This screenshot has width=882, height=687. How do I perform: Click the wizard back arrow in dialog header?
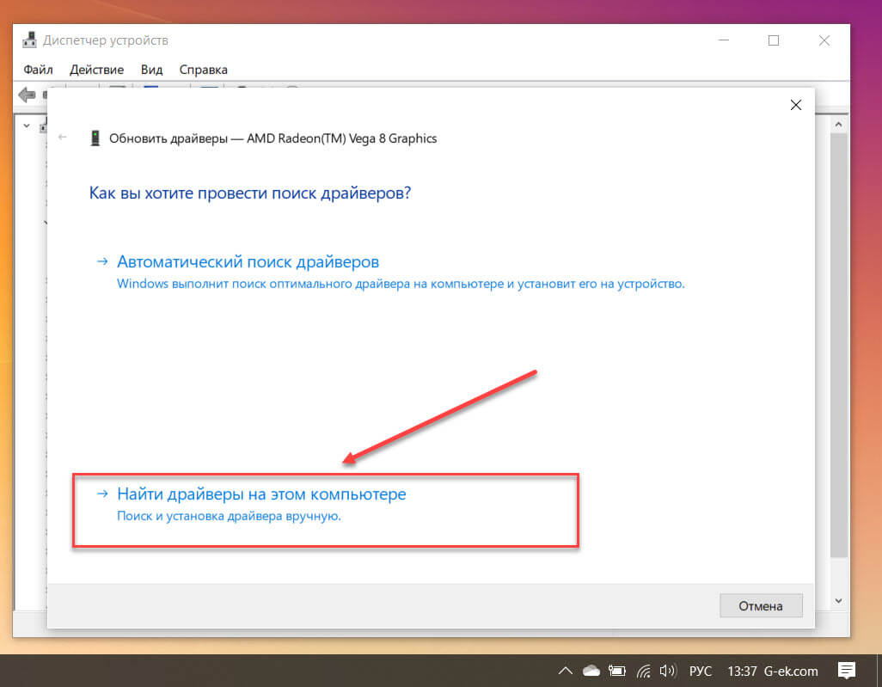click(62, 138)
